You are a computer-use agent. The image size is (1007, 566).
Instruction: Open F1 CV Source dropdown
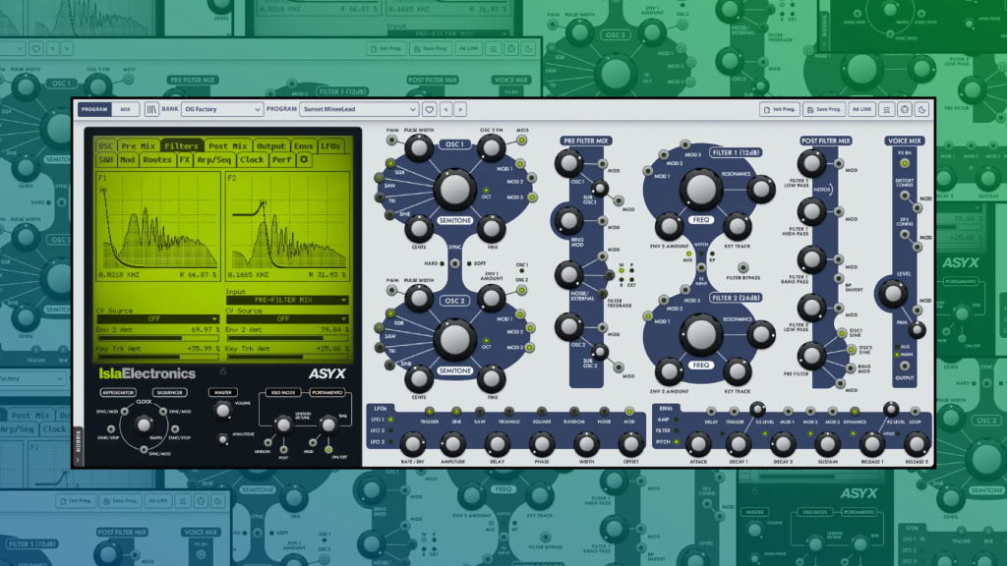click(x=157, y=318)
